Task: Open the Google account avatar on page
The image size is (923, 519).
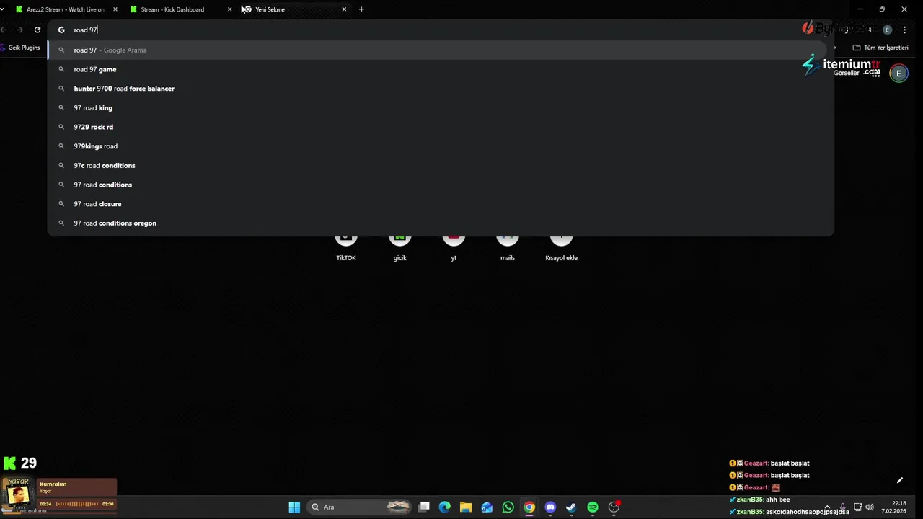Action: 898,73
